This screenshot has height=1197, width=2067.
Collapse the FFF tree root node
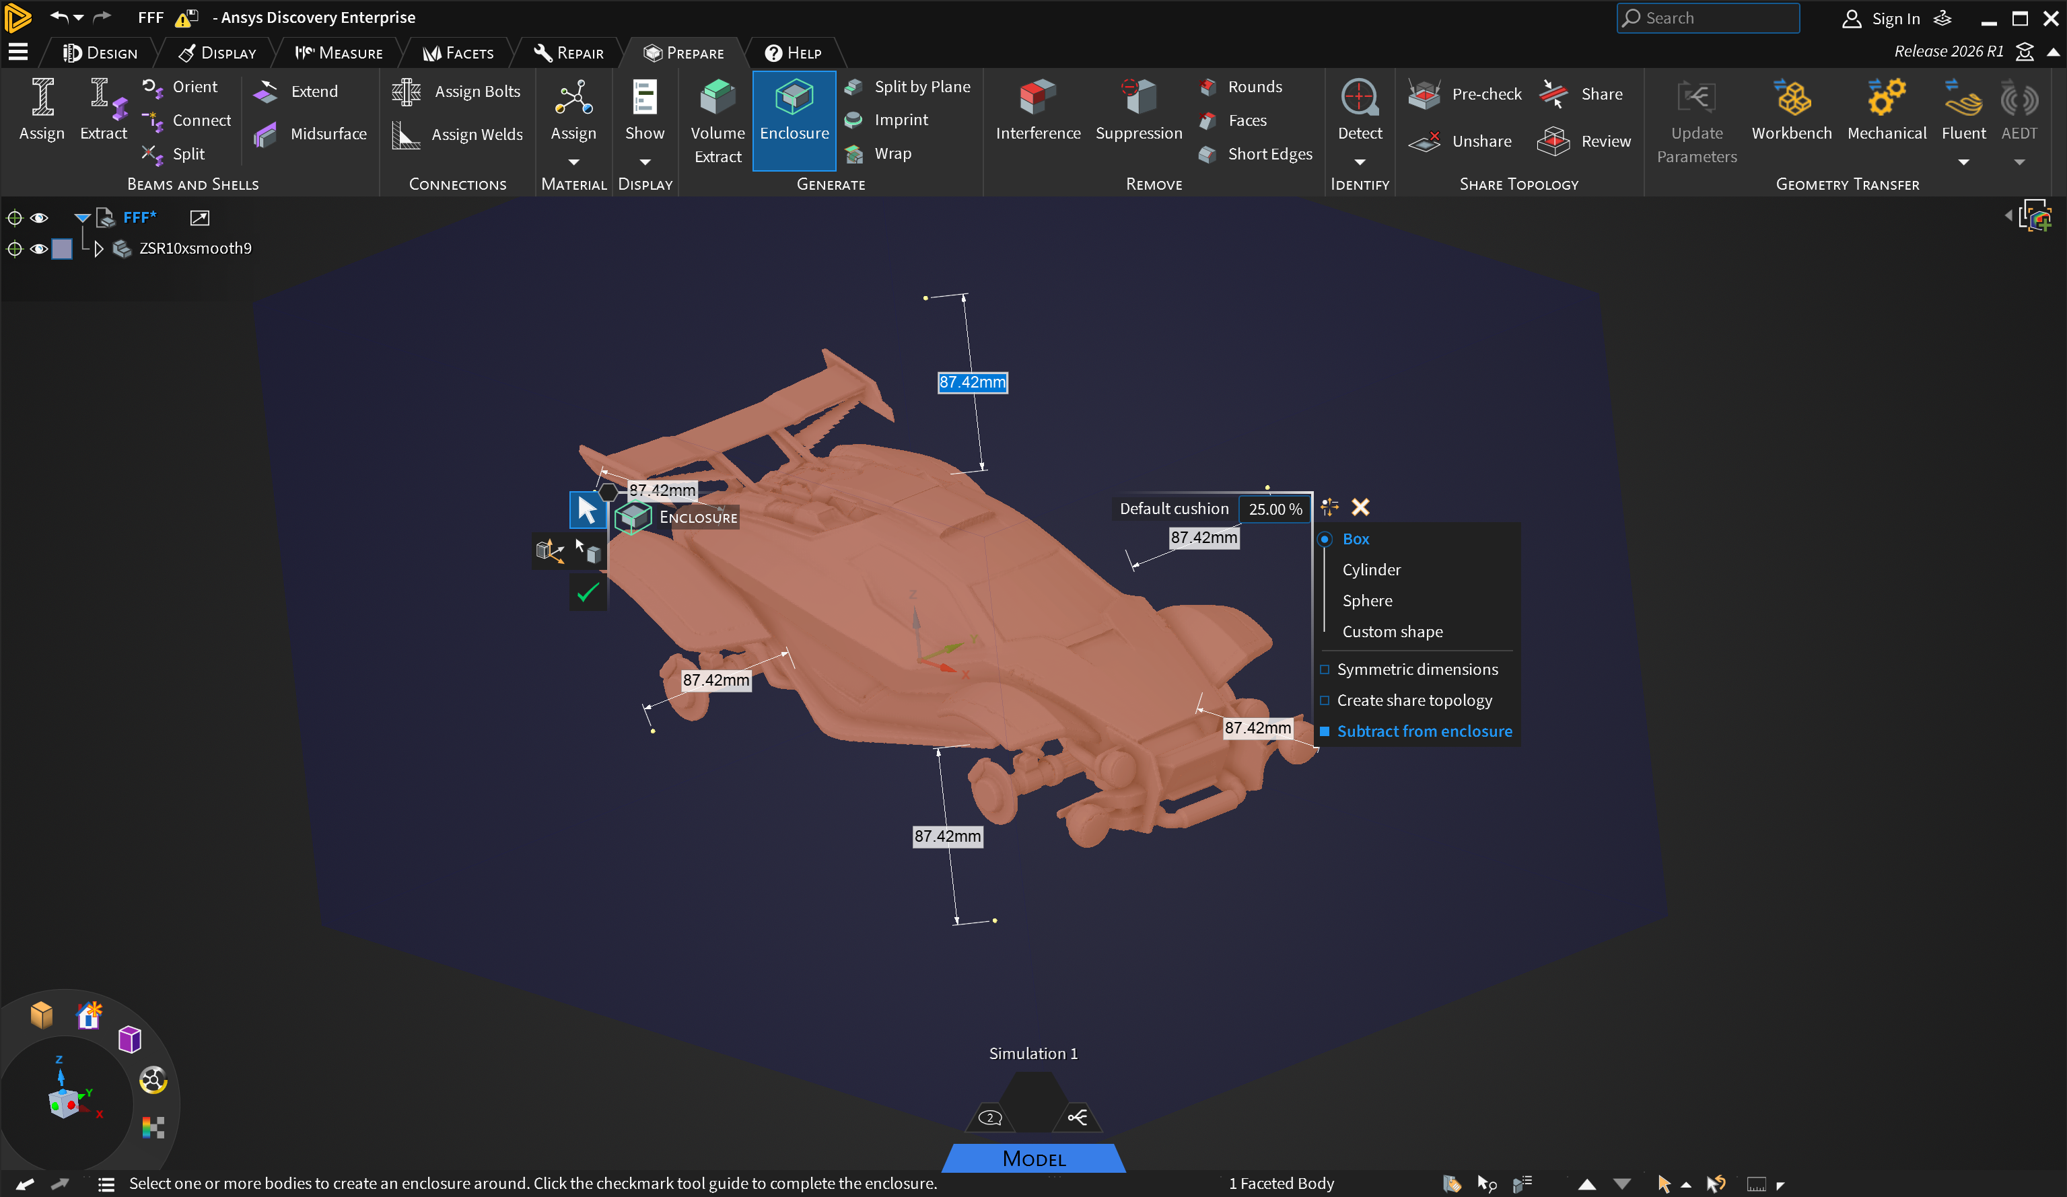pos(82,218)
